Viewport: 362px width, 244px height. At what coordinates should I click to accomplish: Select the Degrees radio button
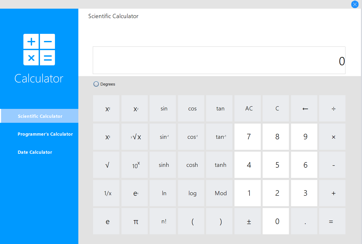coord(96,84)
